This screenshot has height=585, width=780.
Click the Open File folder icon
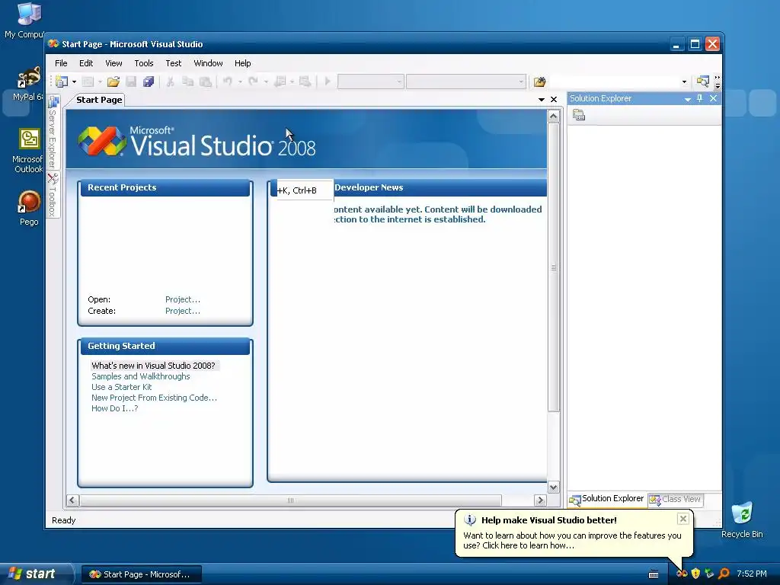(x=113, y=82)
